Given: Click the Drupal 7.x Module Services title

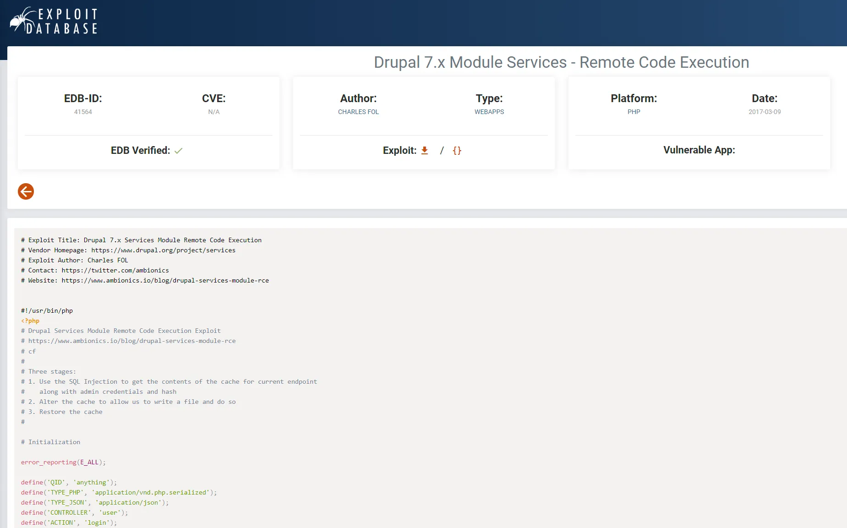Looking at the screenshot, I should [561, 62].
